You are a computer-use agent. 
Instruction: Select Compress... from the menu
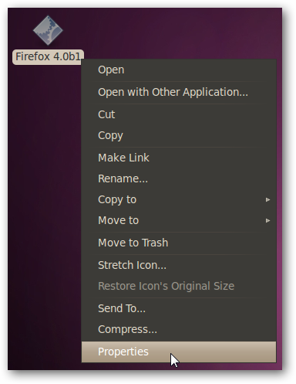[x=179, y=329]
